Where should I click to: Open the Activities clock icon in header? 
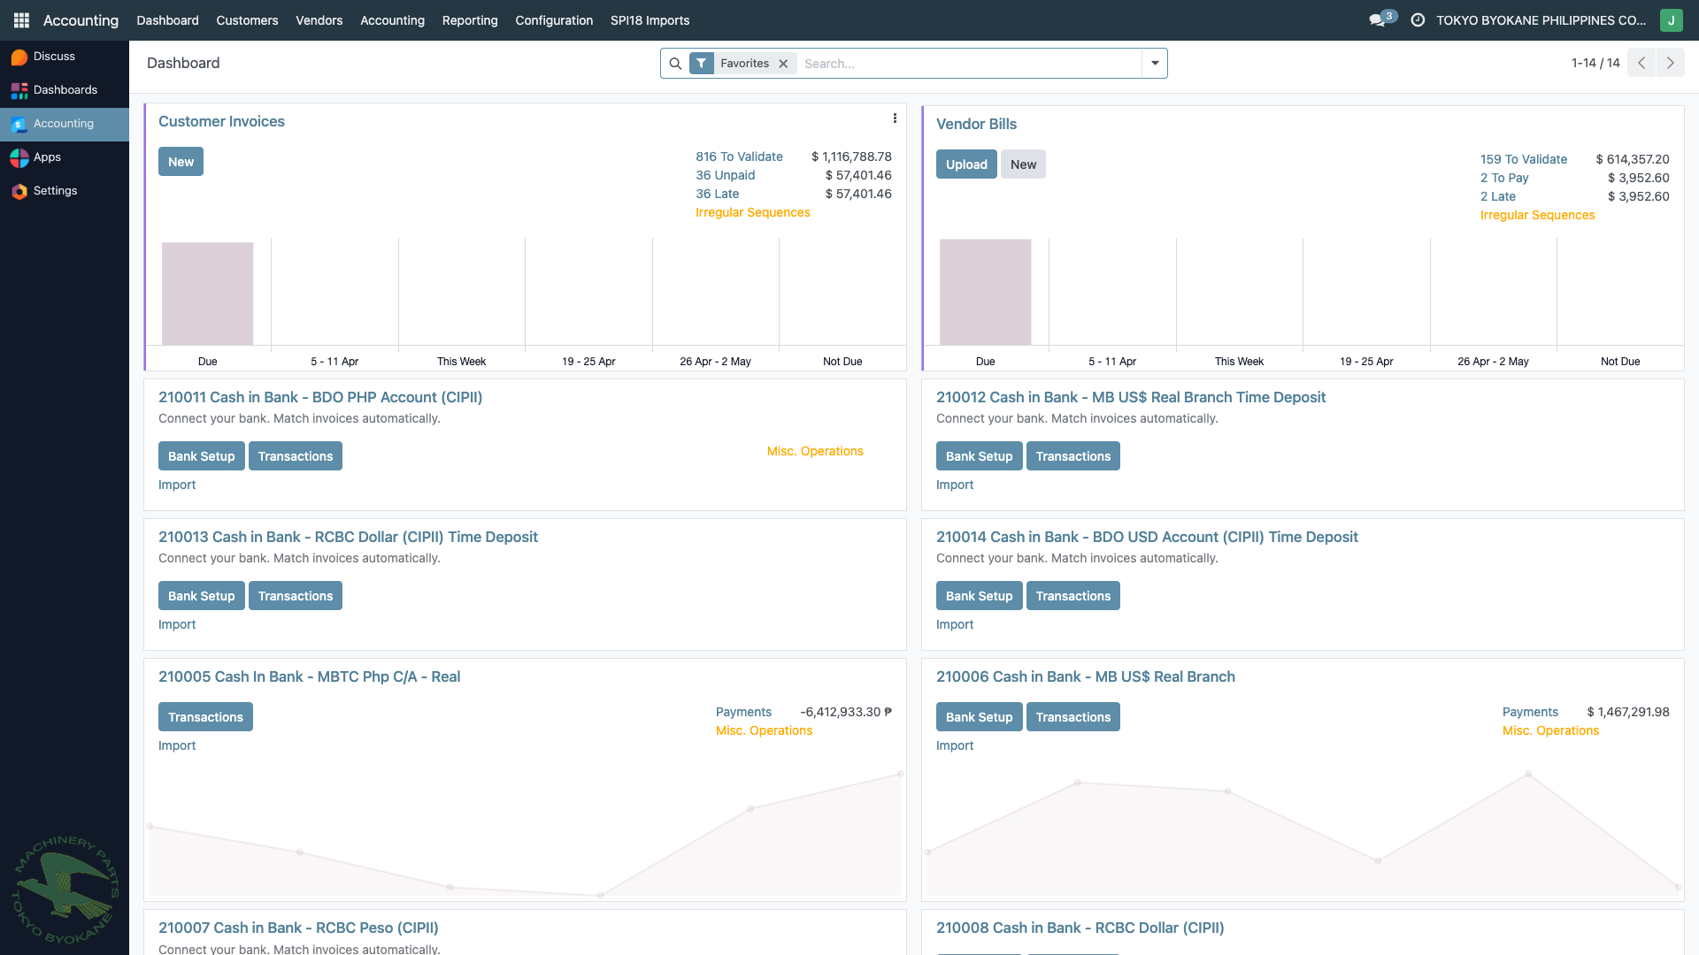tap(1418, 19)
